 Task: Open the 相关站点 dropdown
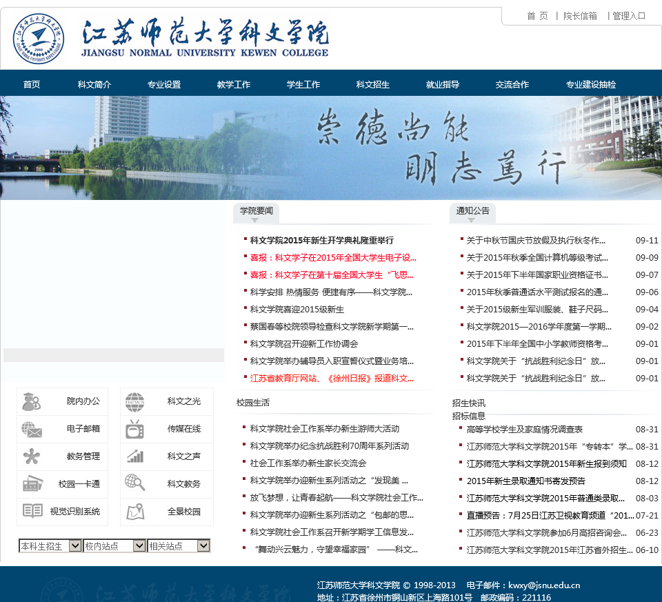[179, 546]
